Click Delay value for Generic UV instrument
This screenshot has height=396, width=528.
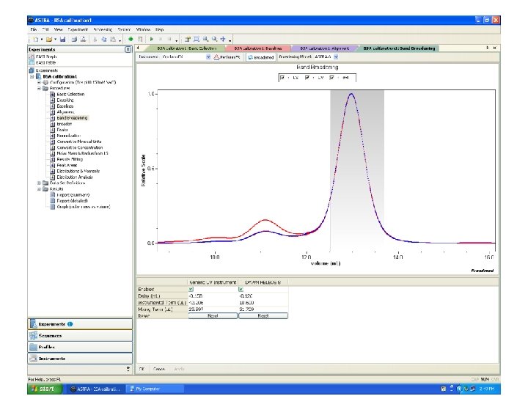(213, 296)
